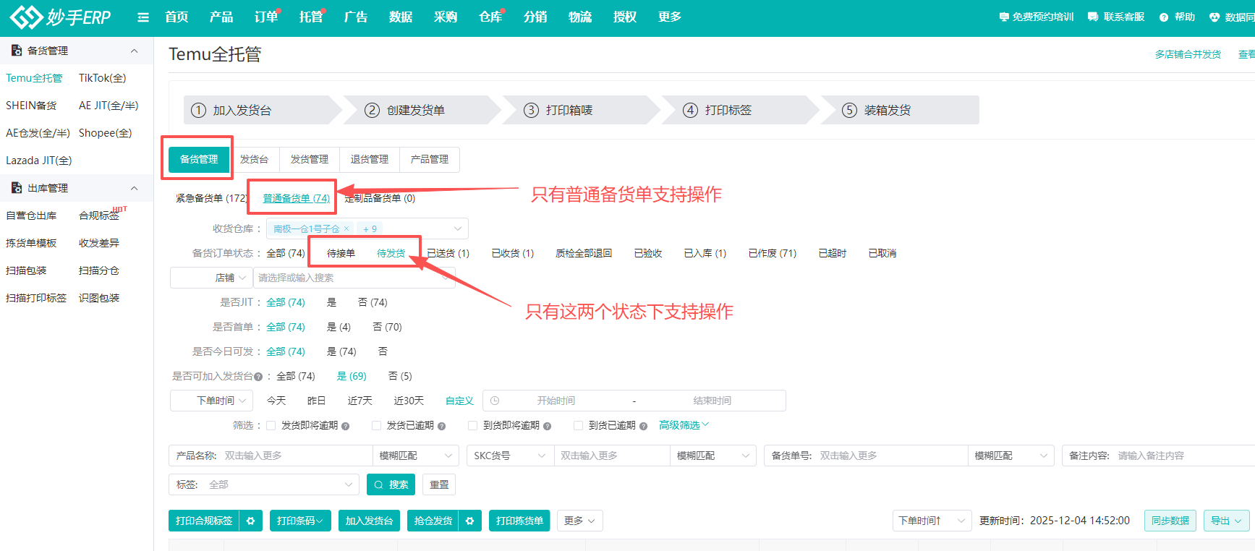The image size is (1255, 551).
Task: Click help icon beside 到货已逾期
Action: pyautogui.click(x=643, y=426)
